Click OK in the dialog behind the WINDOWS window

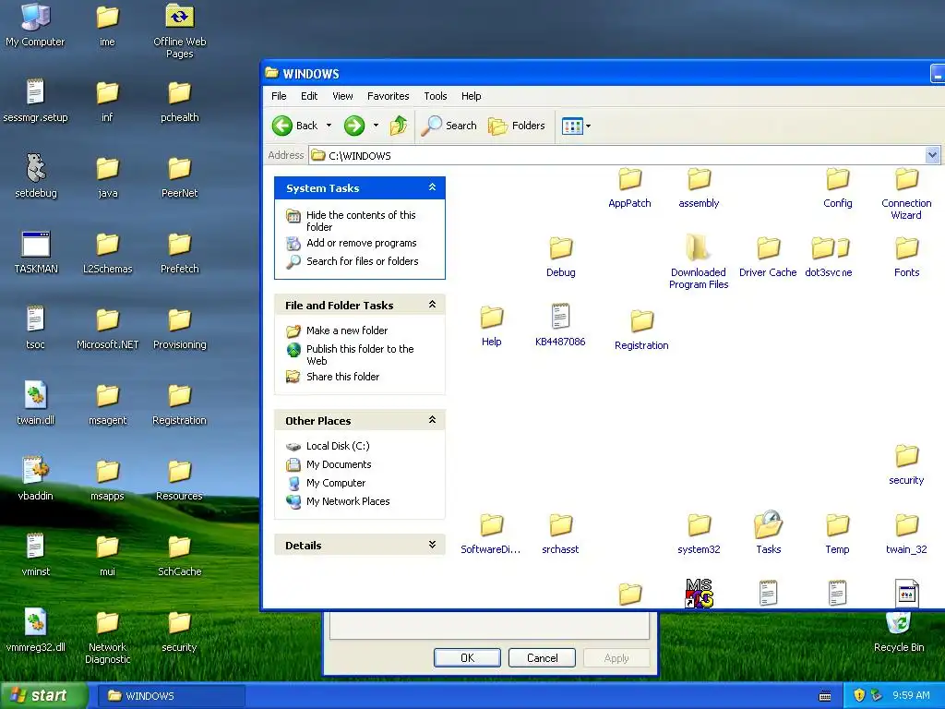(x=467, y=657)
